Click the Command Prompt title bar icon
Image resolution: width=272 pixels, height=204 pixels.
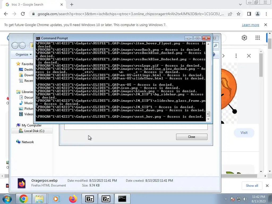(38, 38)
